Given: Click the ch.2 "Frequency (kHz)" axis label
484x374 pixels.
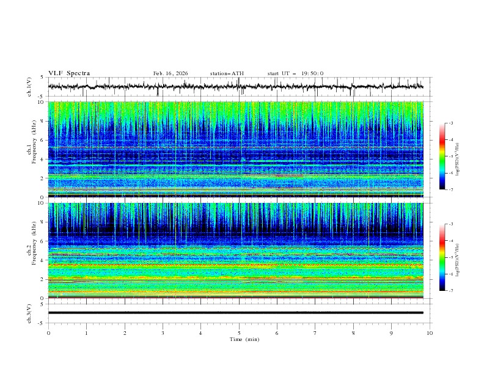Looking at the screenshot, I should (x=34, y=243).
